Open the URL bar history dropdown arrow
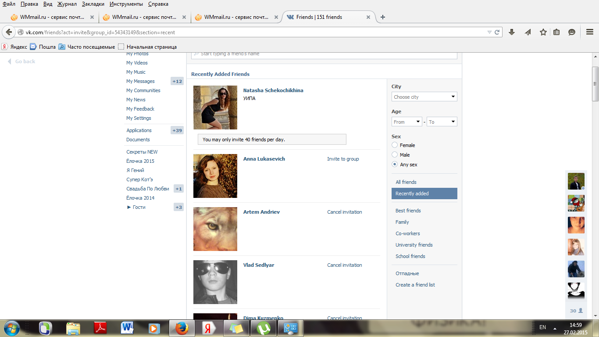 pyautogui.click(x=489, y=32)
